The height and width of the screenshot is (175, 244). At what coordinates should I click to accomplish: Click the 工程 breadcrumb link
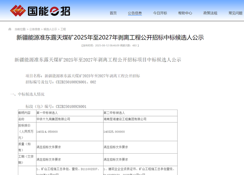point(63,29)
